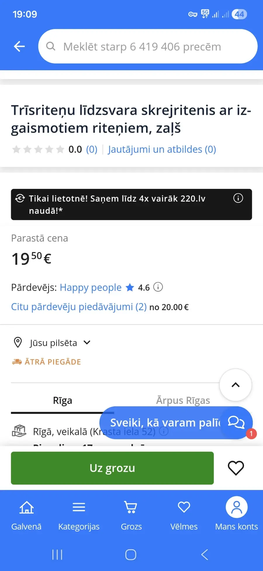Open Grozs cart in bottom navigation
Viewport: 263px width, 571px height.
point(131,515)
